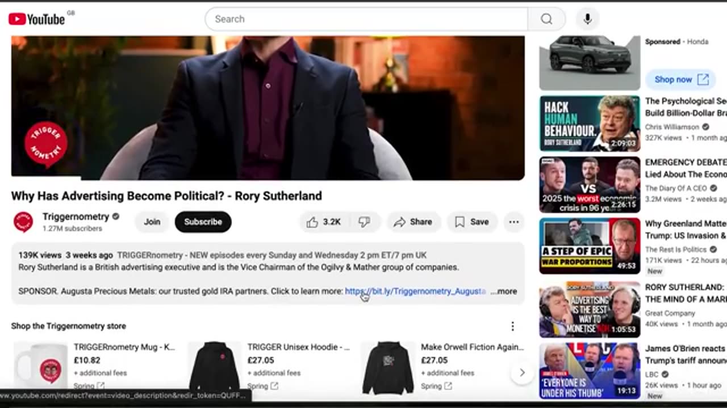This screenshot has height=408, width=727.
Task: Open the EMERGENCY DEBATE video title
Action: pos(686,168)
